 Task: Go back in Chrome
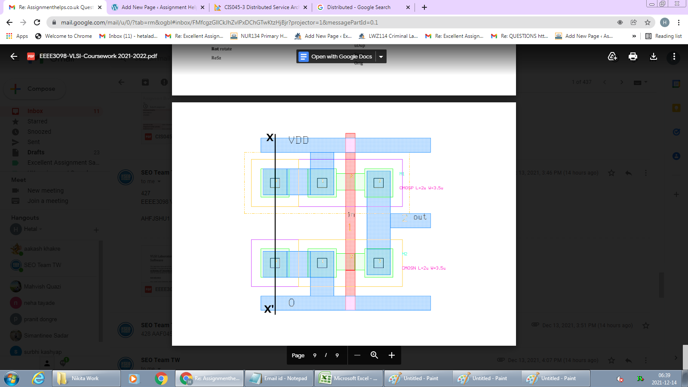pos(9,22)
